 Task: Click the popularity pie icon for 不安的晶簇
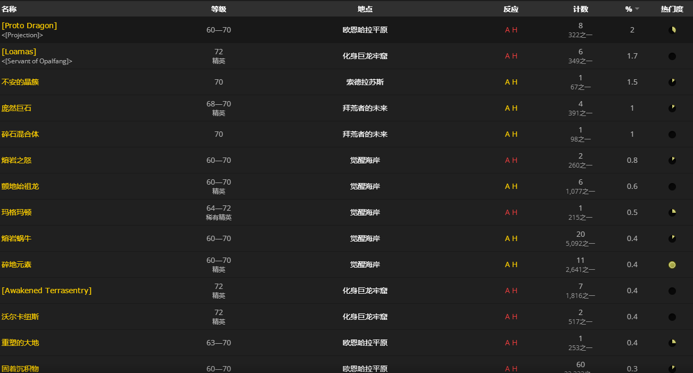672,82
